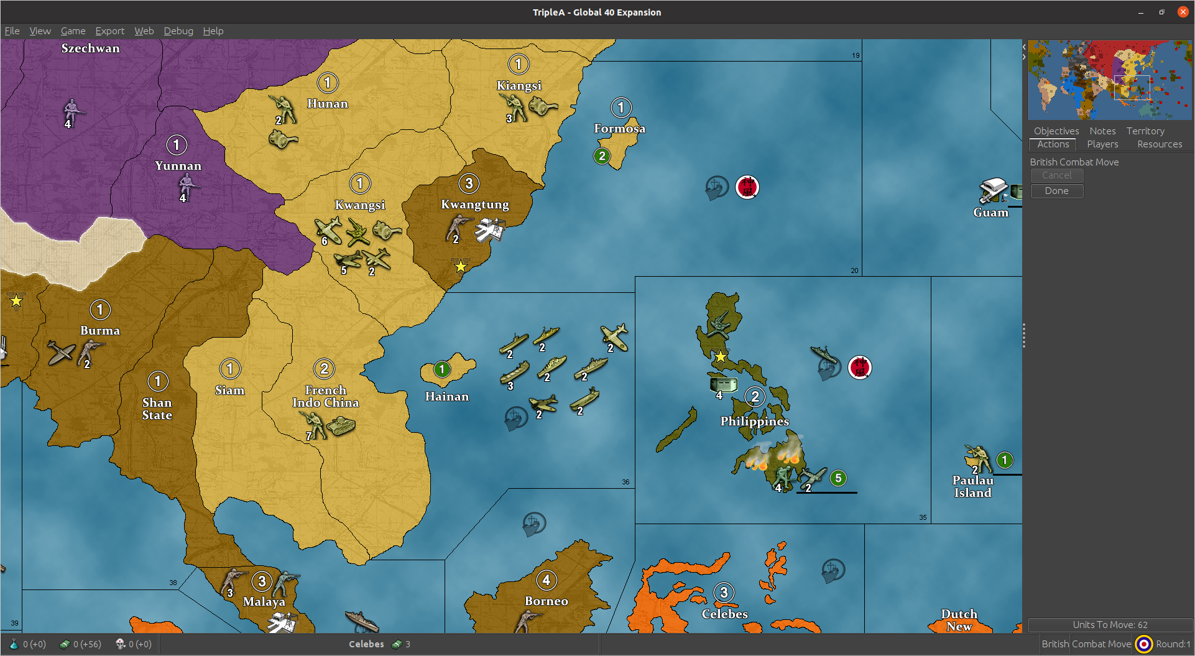Viewport: 1195px width, 656px height.
Task: Open the File menu
Action: pyautogui.click(x=12, y=30)
